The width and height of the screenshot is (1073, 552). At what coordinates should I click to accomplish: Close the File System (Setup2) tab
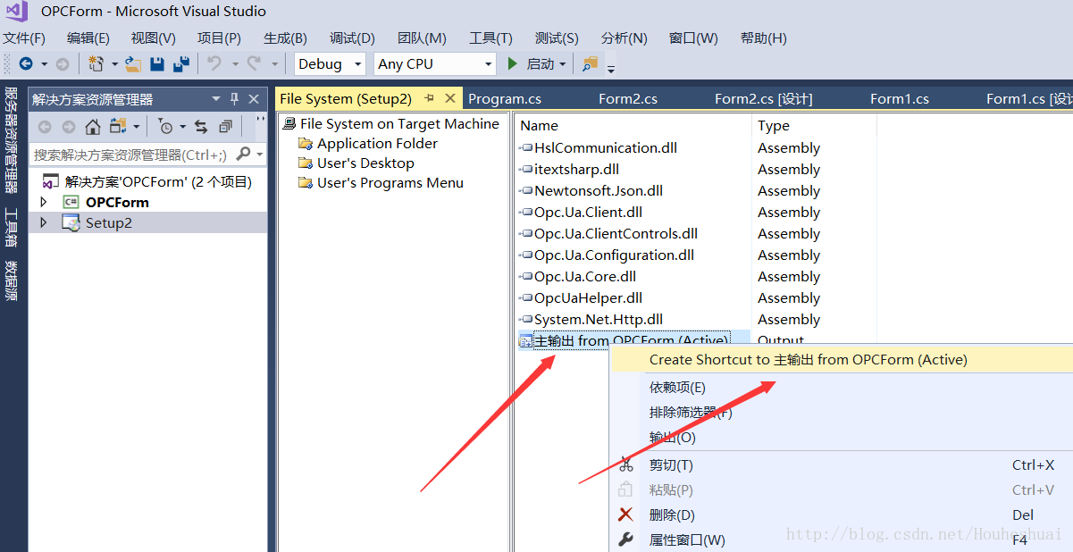449,98
